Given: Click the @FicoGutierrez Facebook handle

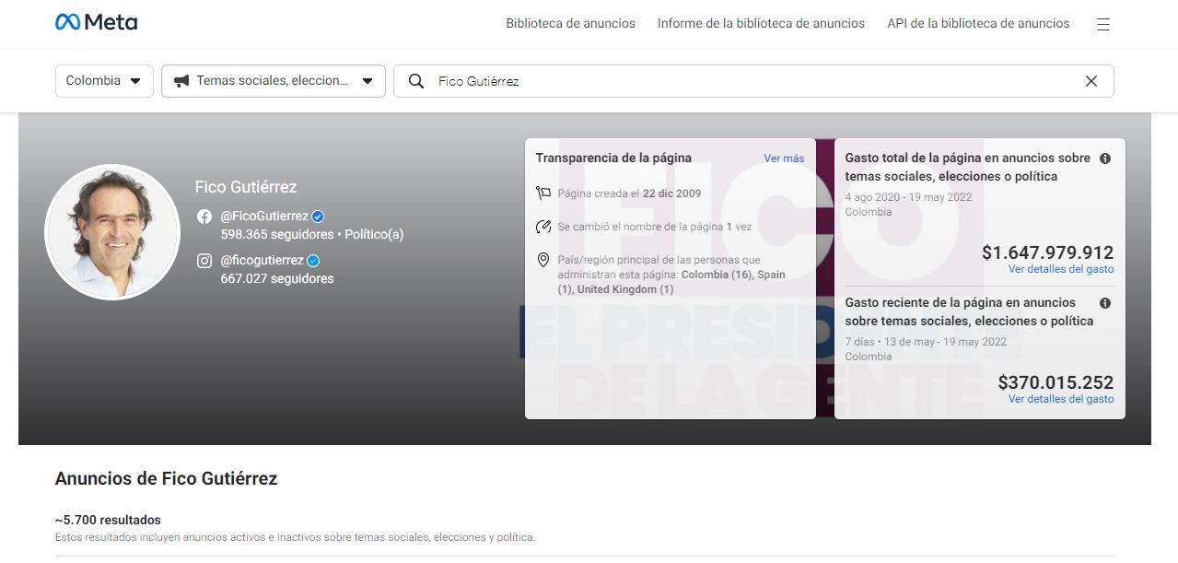Looking at the screenshot, I should click(264, 217).
